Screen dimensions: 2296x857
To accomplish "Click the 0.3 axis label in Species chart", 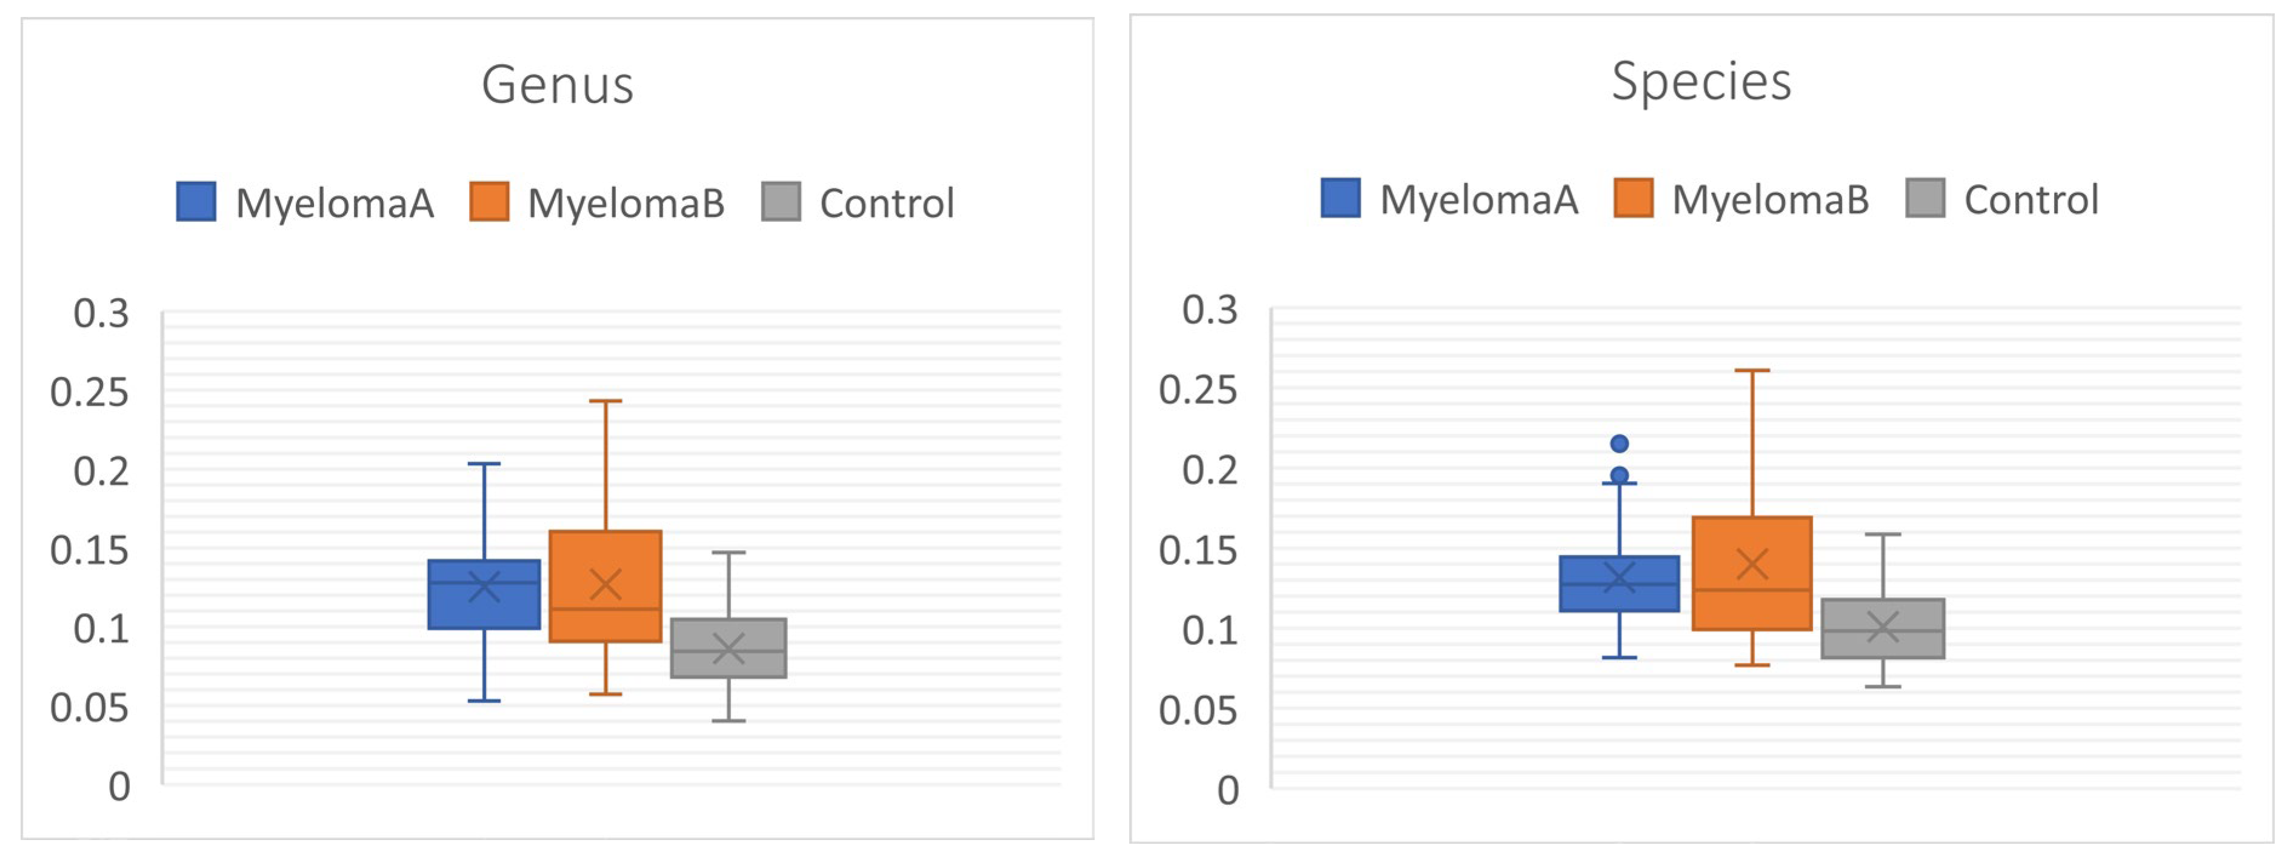I will coord(1209,310).
